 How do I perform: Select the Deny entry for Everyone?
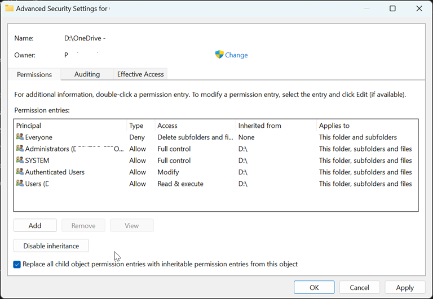click(137, 137)
